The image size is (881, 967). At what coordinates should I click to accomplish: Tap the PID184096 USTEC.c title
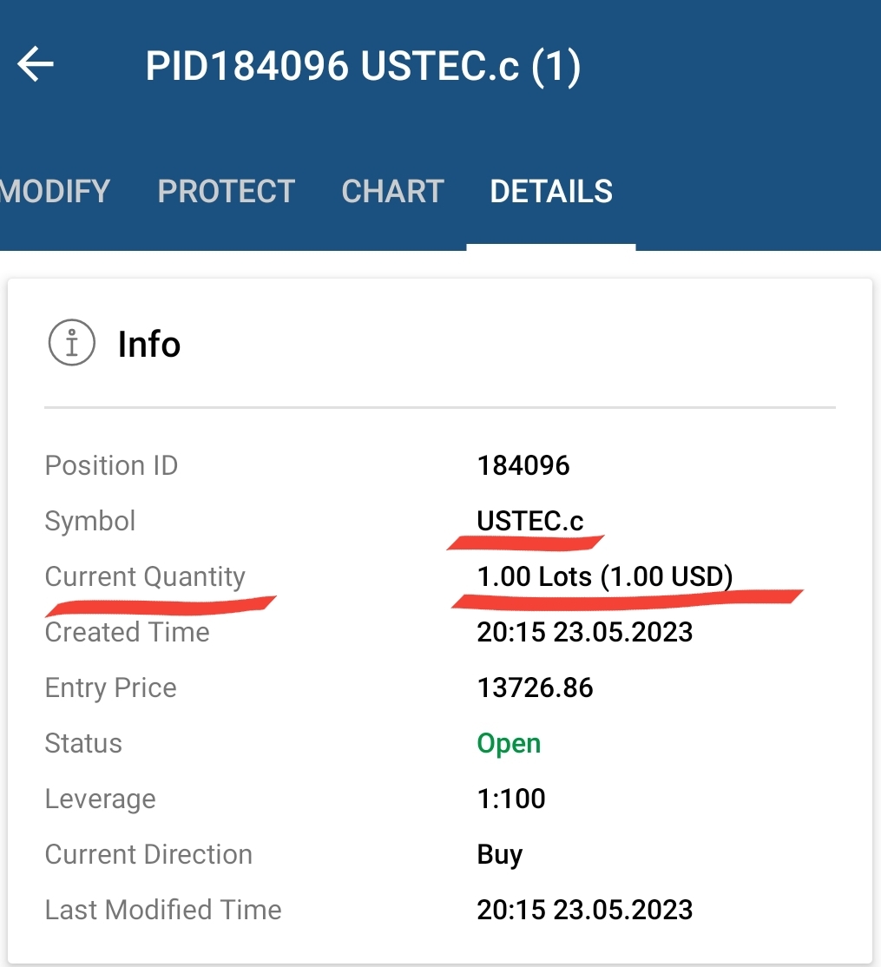[363, 66]
